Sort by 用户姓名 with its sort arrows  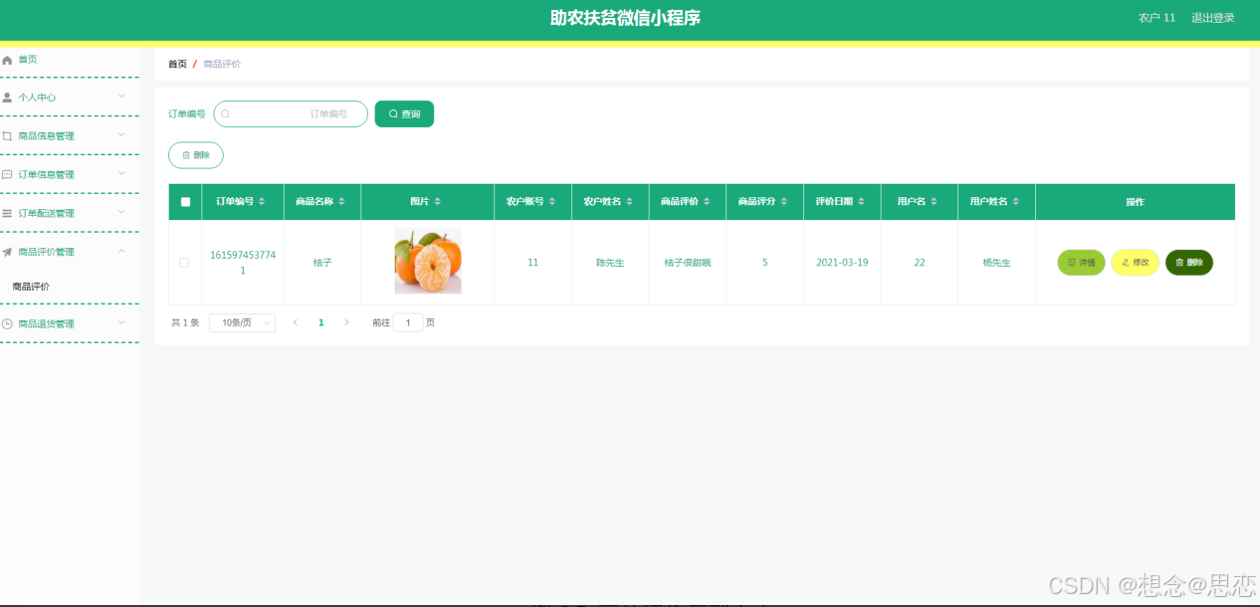pyautogui.click(x=1016, y=202)
